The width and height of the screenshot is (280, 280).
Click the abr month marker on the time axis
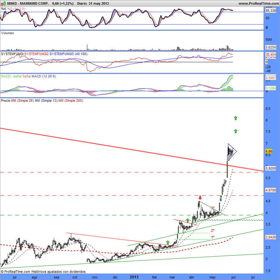(192, 277)
